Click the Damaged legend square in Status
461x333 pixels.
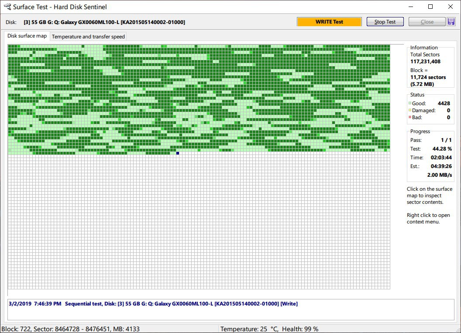tap(410, 110)
